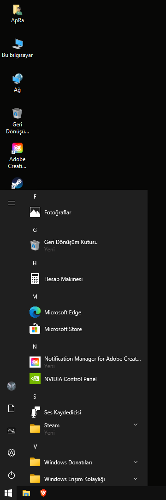Select the Geri Dönüşü... recycle bin desktop icon

18,113
